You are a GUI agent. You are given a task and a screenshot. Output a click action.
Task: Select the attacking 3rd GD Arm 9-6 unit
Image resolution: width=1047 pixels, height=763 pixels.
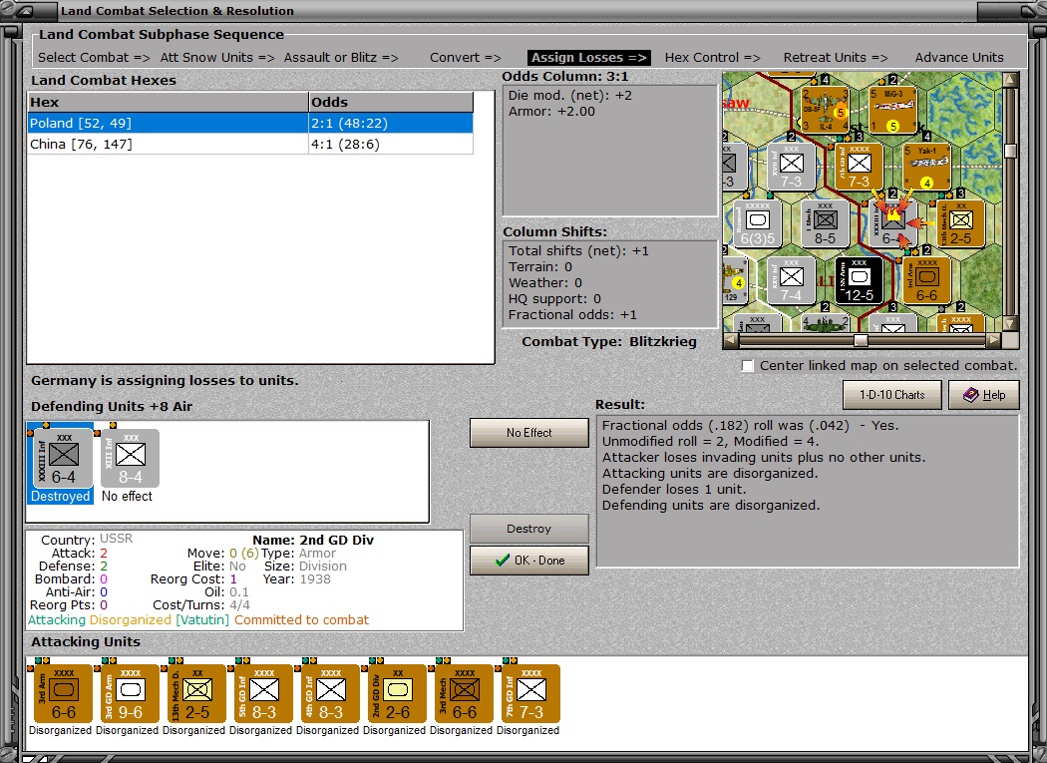pyautogui.click(x=131, y=693)
